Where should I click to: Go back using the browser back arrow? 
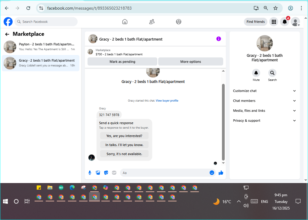7,8
